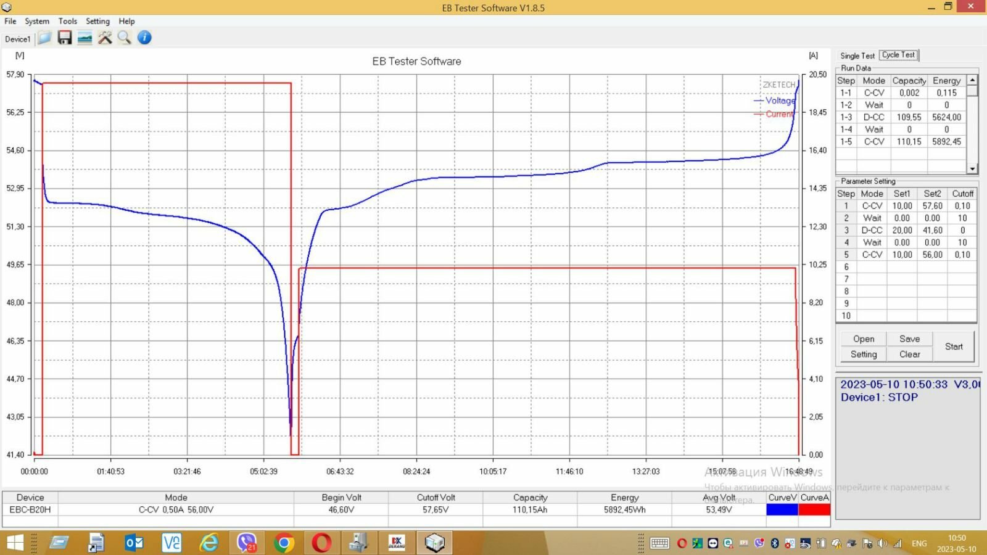Screen dimensions: 987x555
Task: Select step 3 D-CC mode cell in Parameter Setting
Action: tap(872, 230)
